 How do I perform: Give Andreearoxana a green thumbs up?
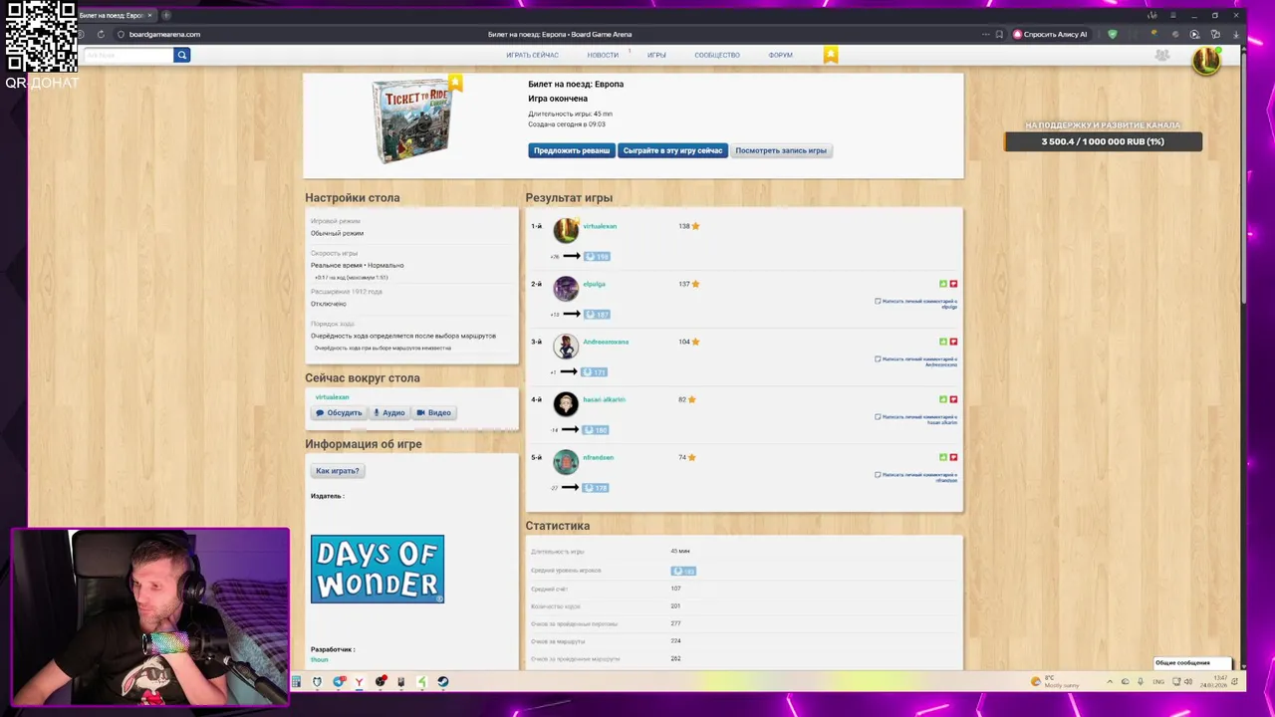tap(943, 342)
